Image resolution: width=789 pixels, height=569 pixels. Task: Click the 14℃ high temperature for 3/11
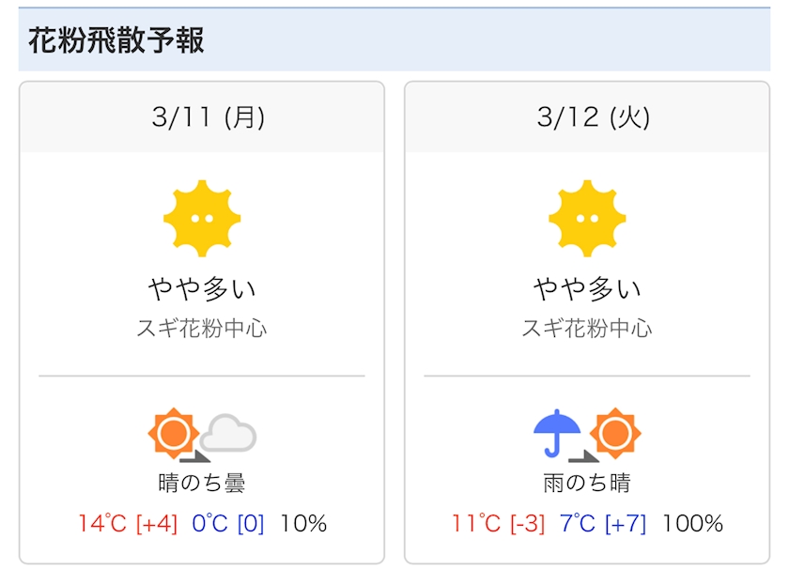coord(101,524)
